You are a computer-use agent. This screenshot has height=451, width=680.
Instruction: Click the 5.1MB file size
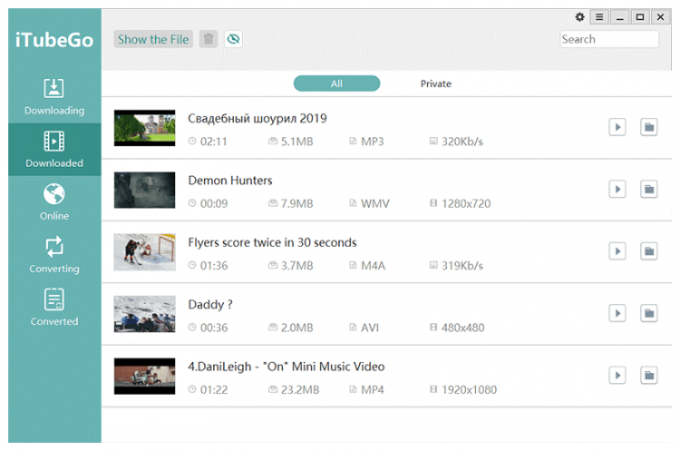pyautogui.click(x=297, y=142)
